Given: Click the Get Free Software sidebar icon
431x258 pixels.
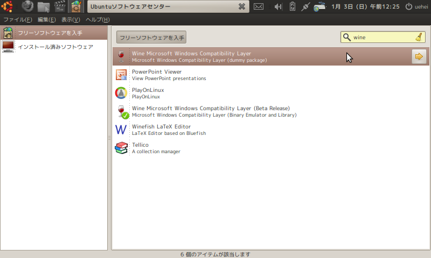Looking at the screenshot, I should pos(8,33).
